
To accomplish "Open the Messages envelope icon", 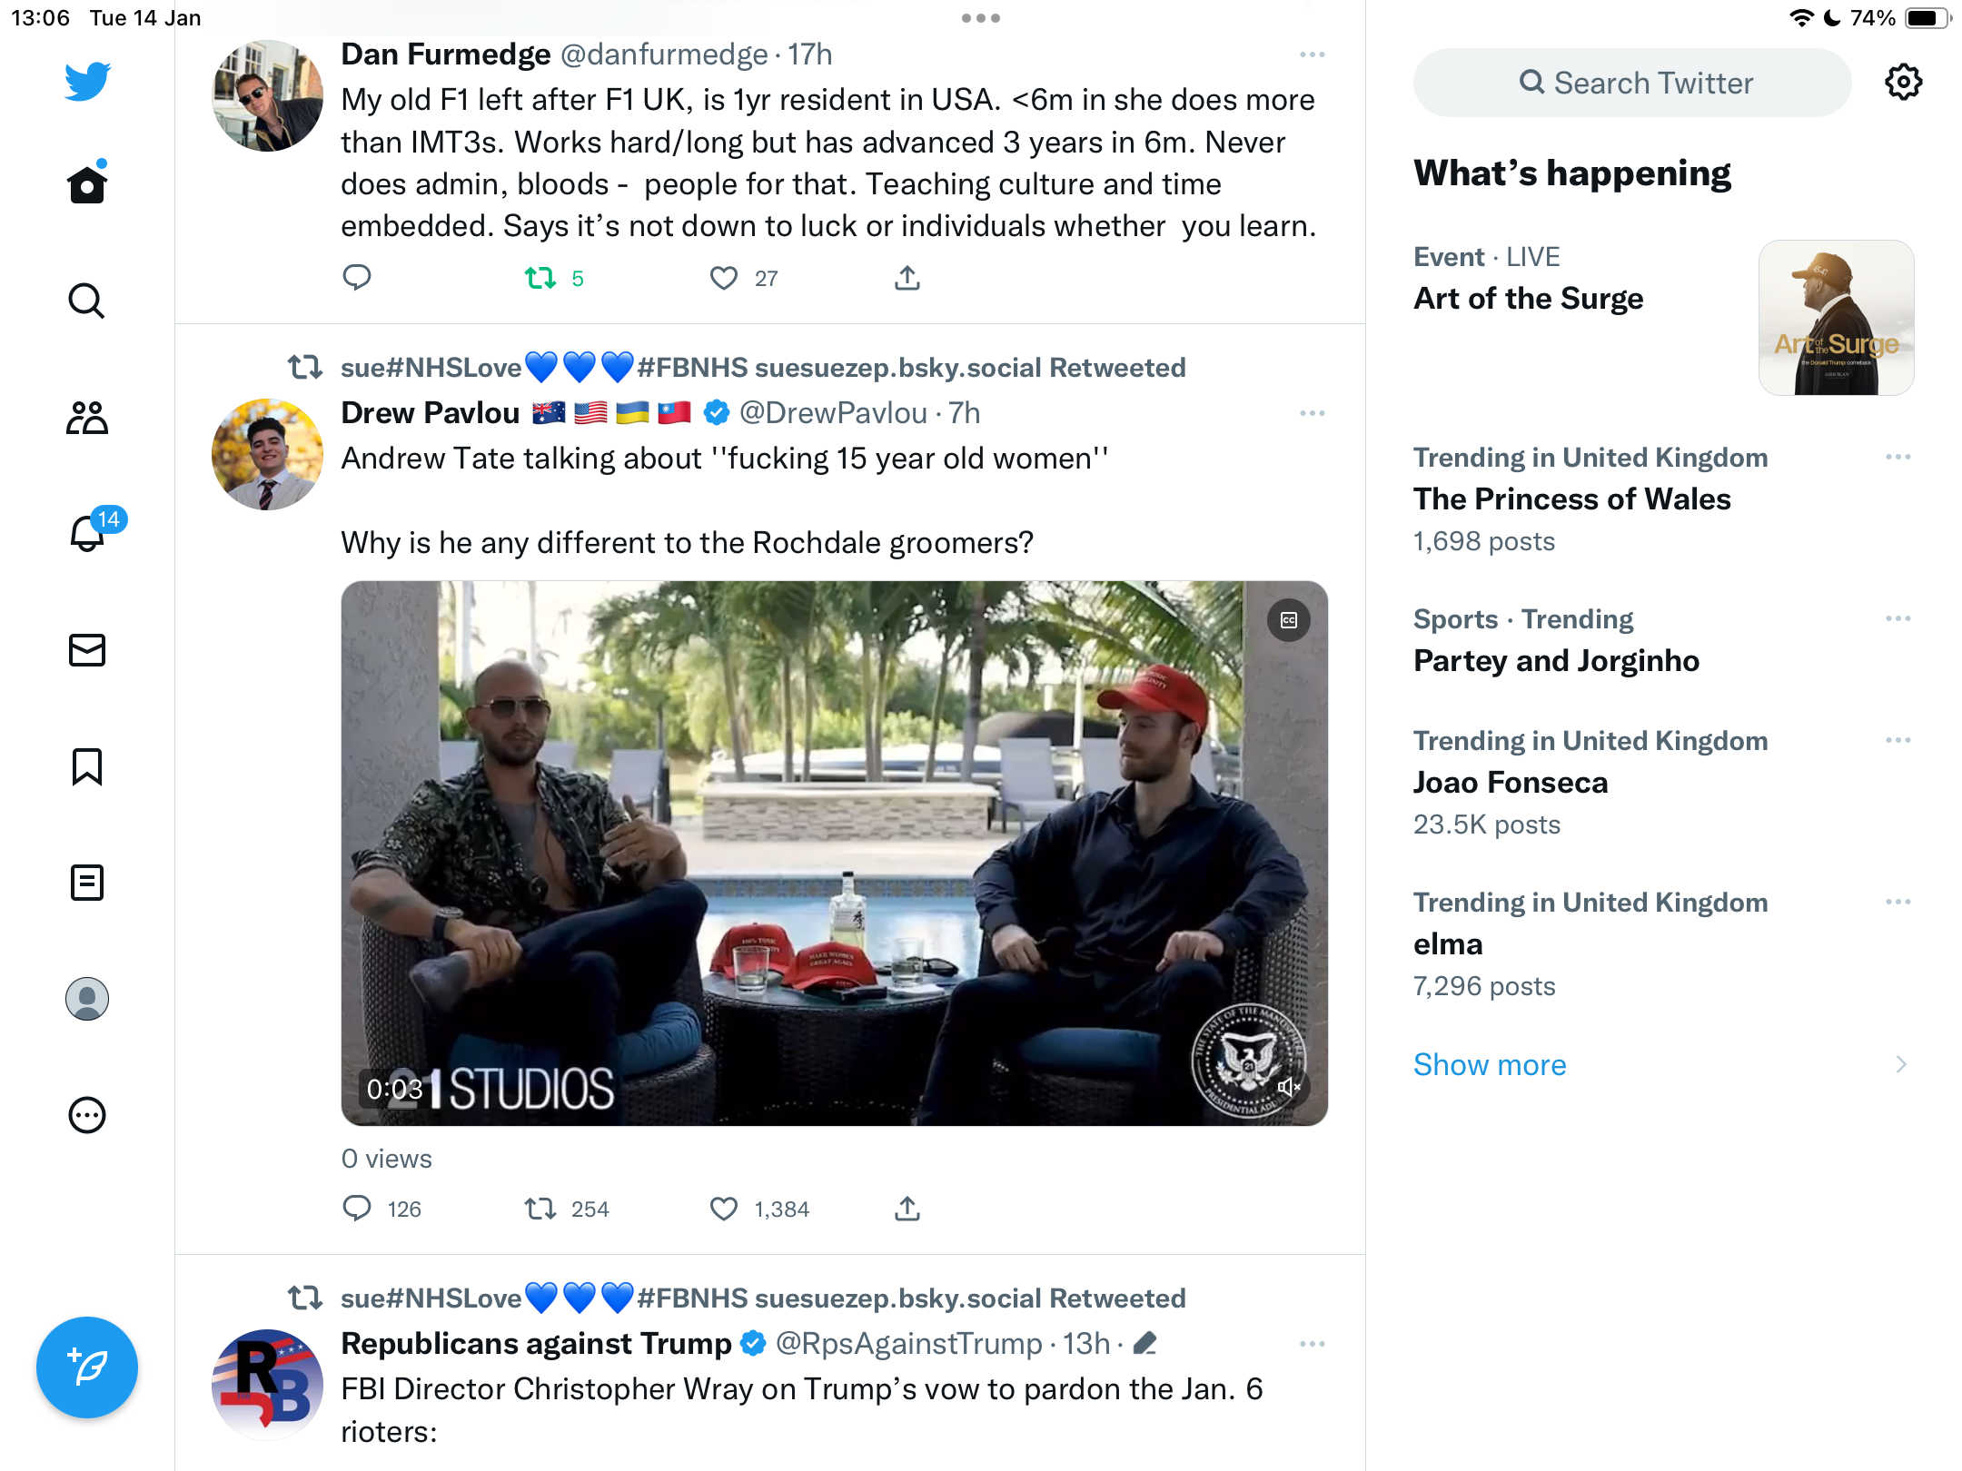I will click(x=87, y=650).
